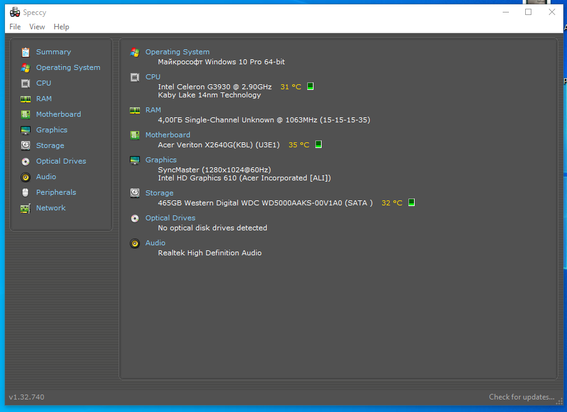The height and width of the screenshot is (412, 567).
Task: Click the RAM stick icon in sidebar
Action: [x=25, y=99]
